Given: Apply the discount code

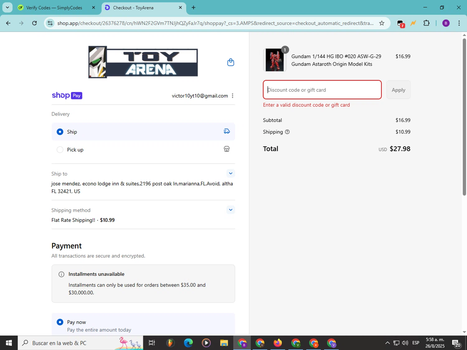Looking at the screenshot, I should coord(398,90).
